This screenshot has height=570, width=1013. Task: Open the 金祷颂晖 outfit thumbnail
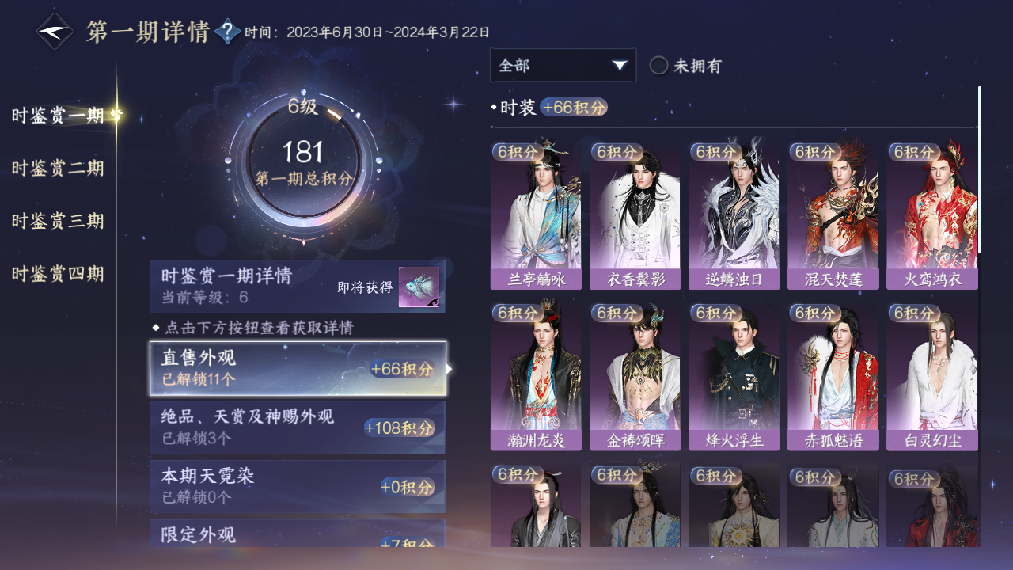[x=635, y=376]
